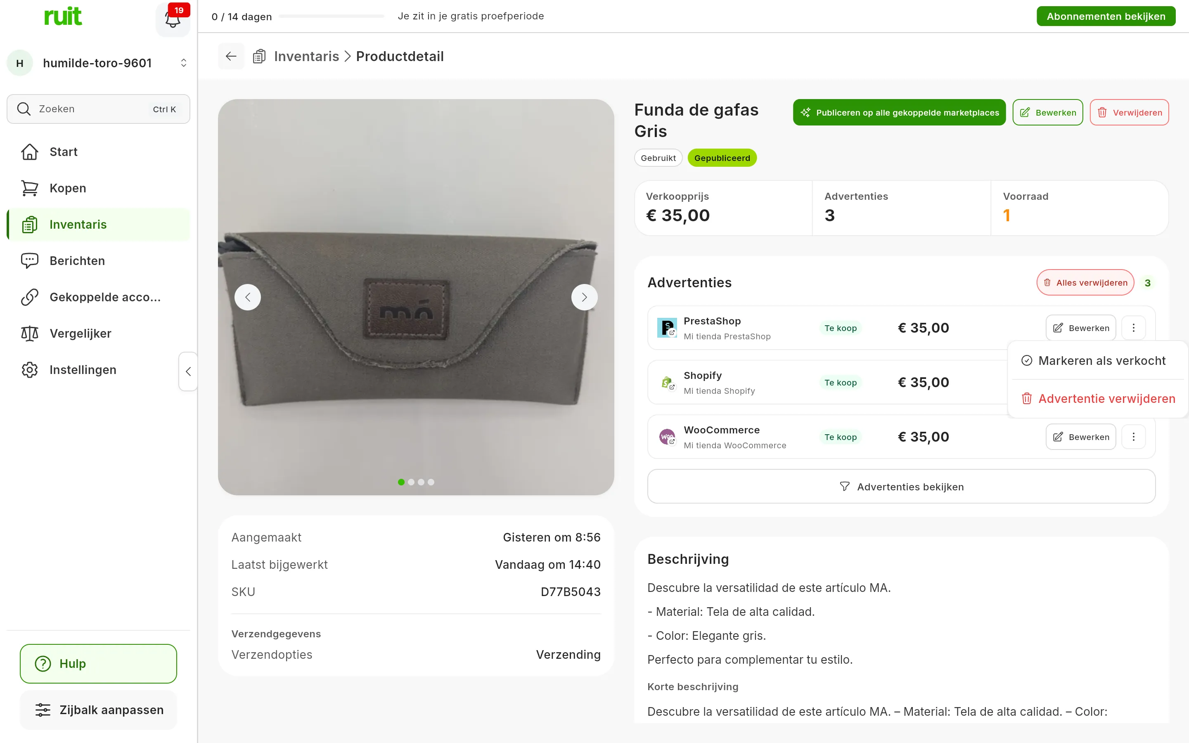The image size is (1189, 743).
Task: Click Inventaris breadcrumb link
Action: (x=307, y=56)
